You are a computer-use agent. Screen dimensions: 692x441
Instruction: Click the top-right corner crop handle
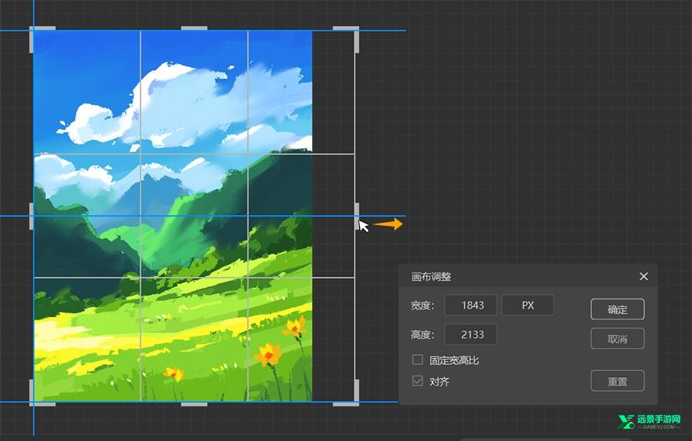(355, 29)
